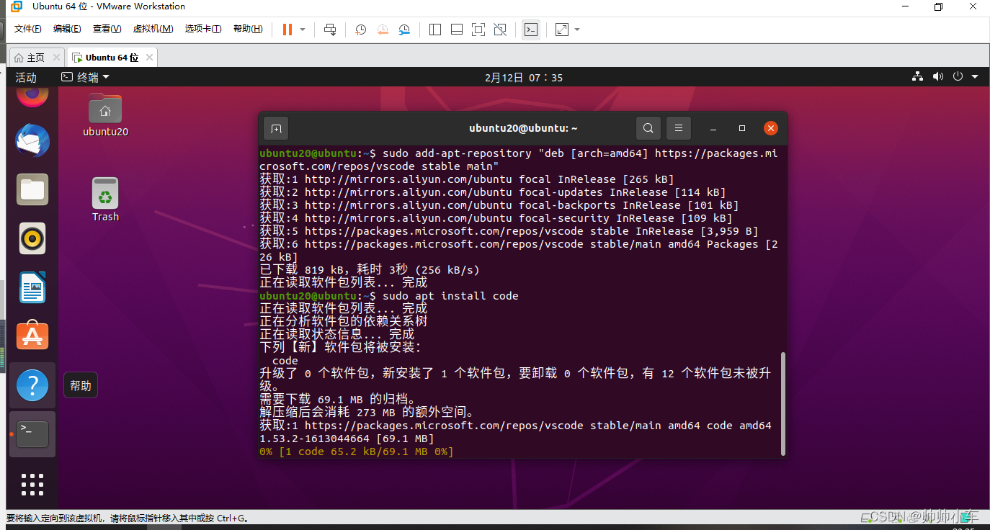
Task: Open the 编辑(E) menu
Action: 67,29
